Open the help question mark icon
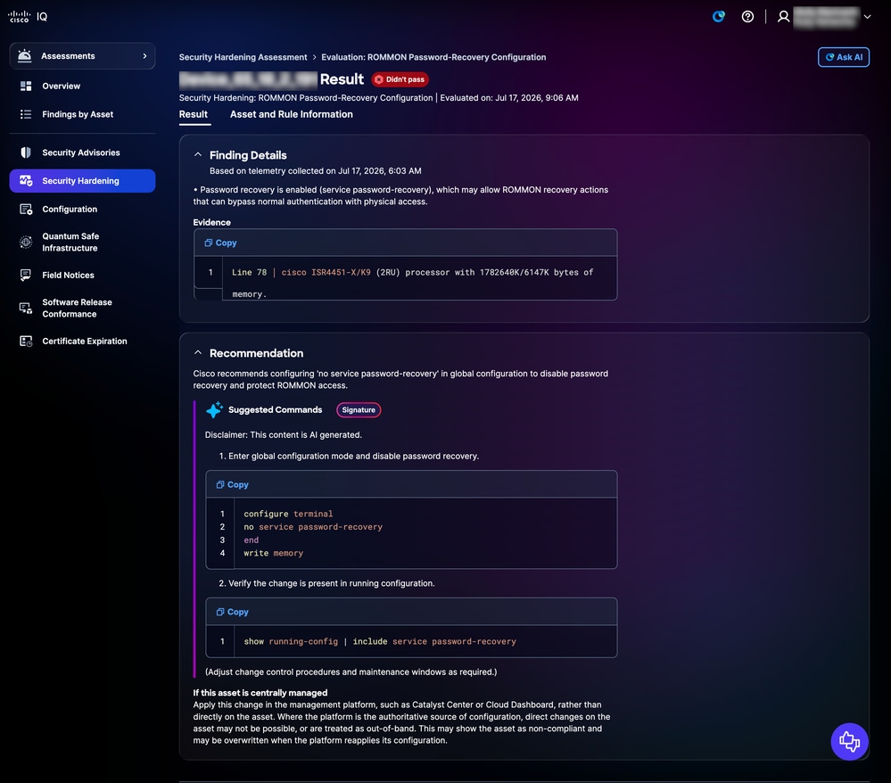891x783 pixels. (747, 16)
